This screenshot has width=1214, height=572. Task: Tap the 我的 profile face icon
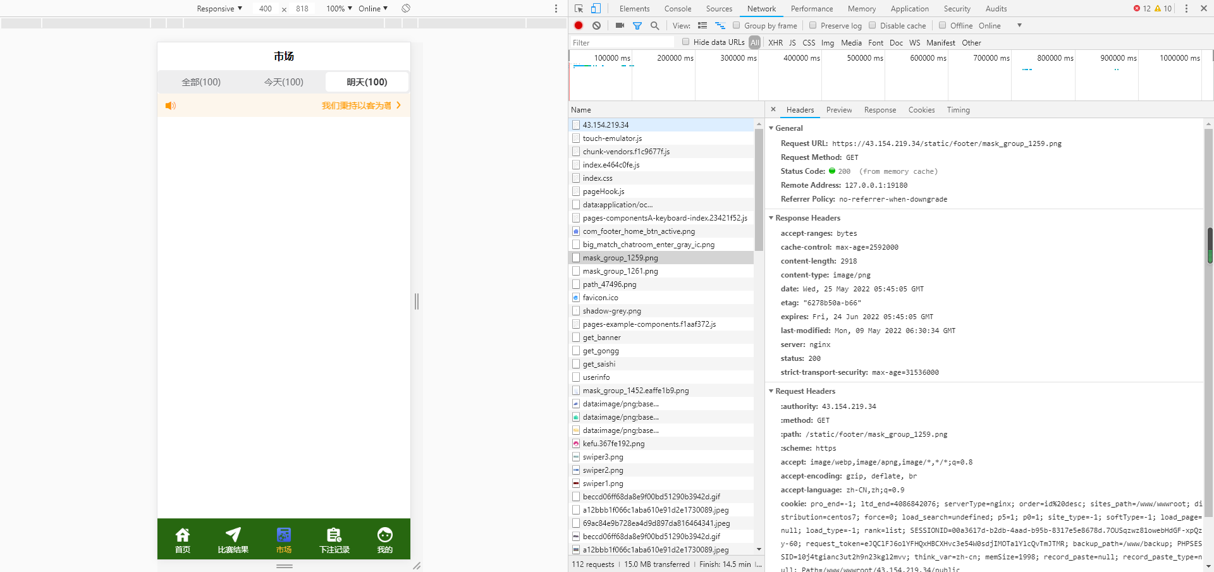[x=385, y=535]
